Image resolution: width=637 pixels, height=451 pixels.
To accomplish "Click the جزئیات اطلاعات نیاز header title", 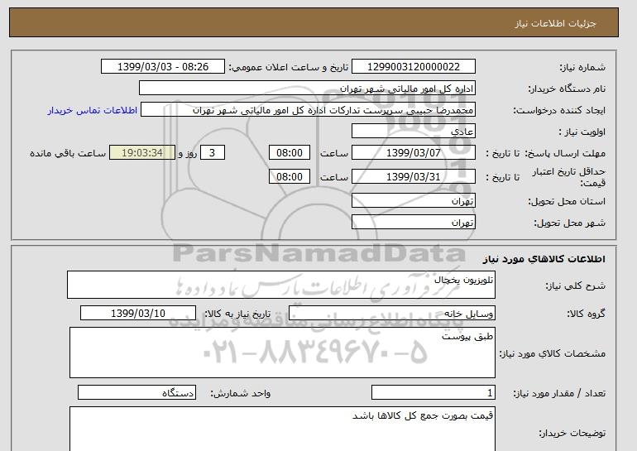I will (x=555, y=23).
